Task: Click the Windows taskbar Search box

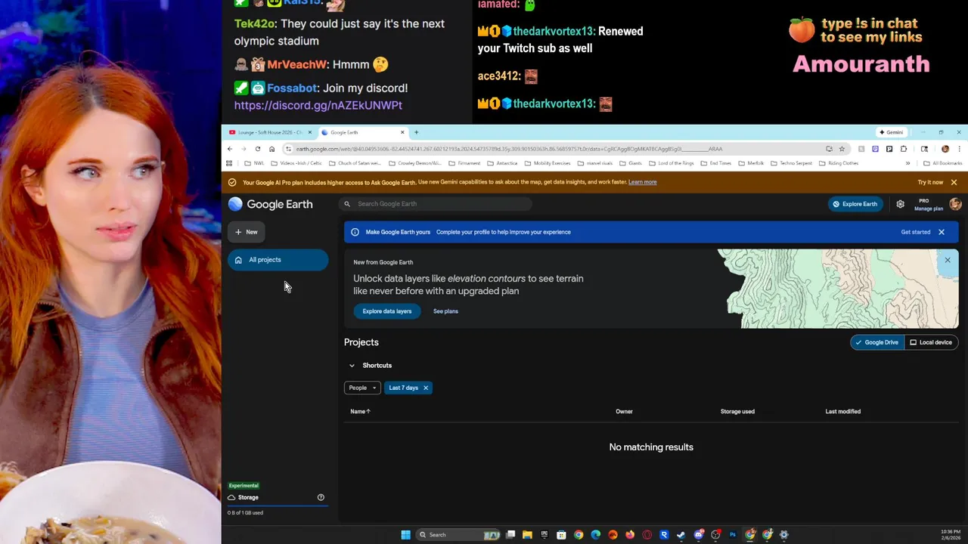Action: [x=458, y=535]
